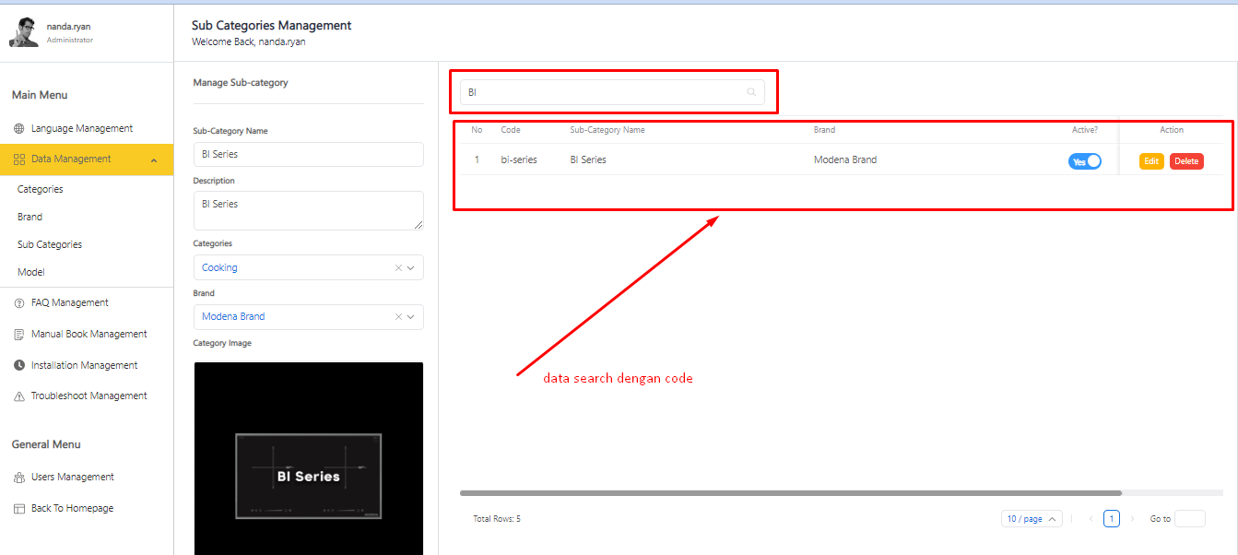The image size is (1238, 555).
Task: Open the Sub Categories menu item
Action: (50, 245)
